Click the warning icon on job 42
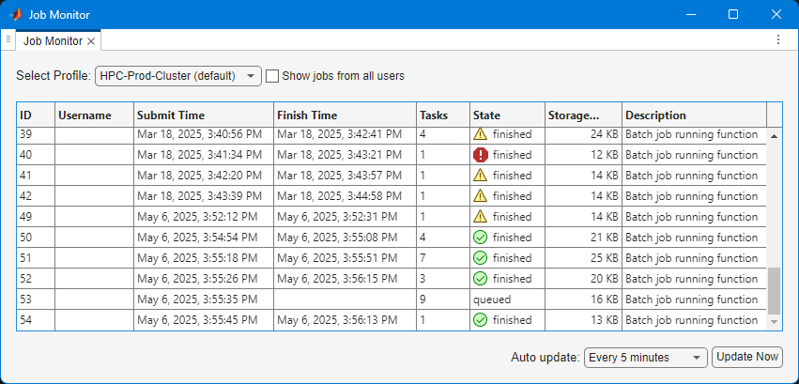 pos(480,196)
